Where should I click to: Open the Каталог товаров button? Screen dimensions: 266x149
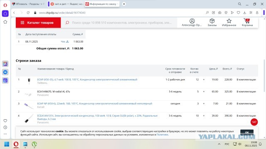[x=38, y=22]
